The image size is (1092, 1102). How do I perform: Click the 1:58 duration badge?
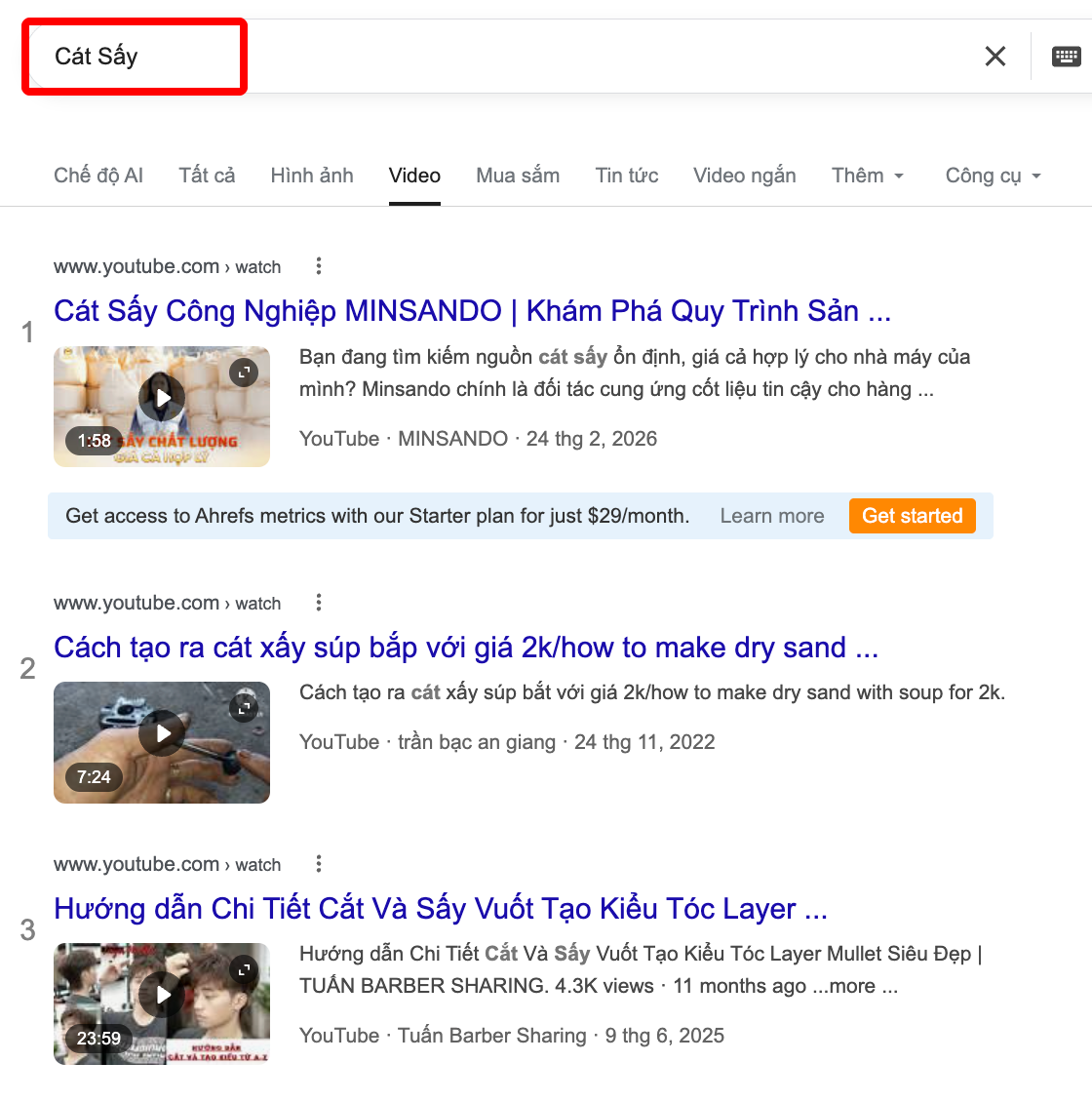point(95,441)
